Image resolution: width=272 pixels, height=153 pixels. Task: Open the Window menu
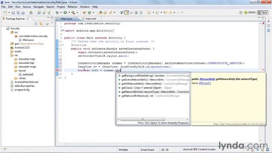coord(85,7)
